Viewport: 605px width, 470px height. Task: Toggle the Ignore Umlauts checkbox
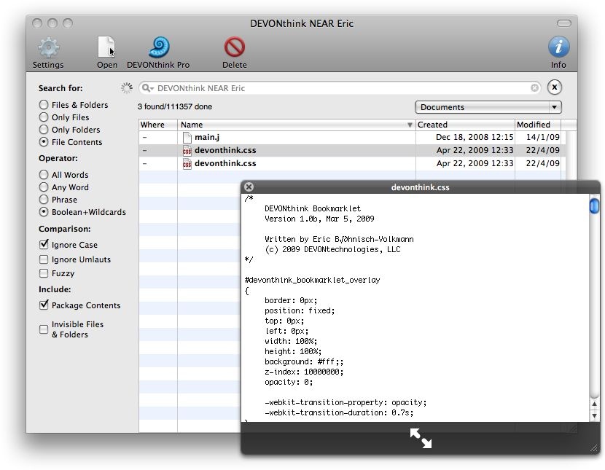click(x=44, y=259)
